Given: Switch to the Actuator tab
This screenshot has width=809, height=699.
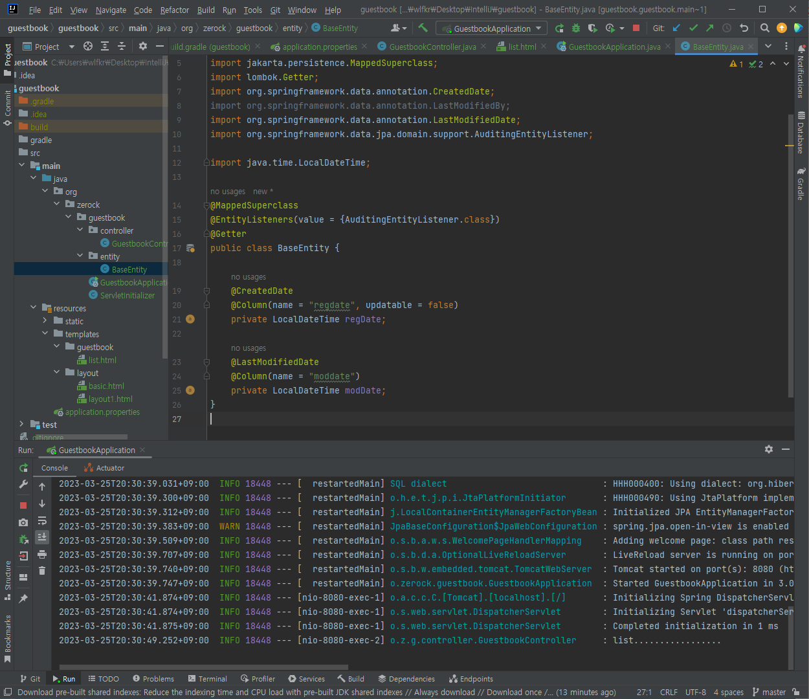Looking at the screenshot, I should [x=104, y=468].
